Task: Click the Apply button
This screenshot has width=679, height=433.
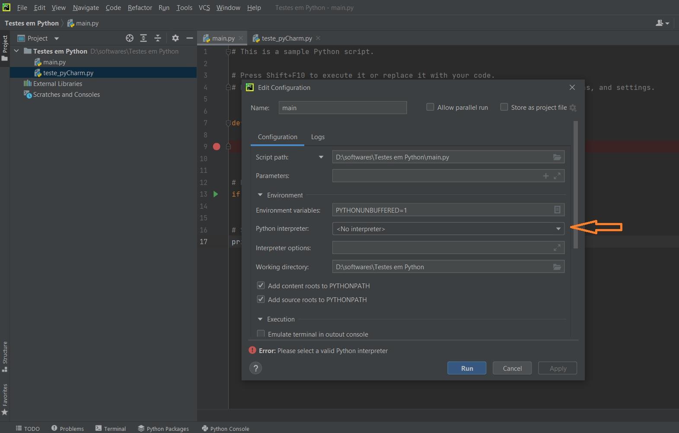Action: 558,368
